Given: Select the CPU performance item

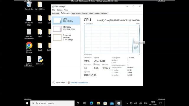Looking at the screenshot, I should point(66,21).
